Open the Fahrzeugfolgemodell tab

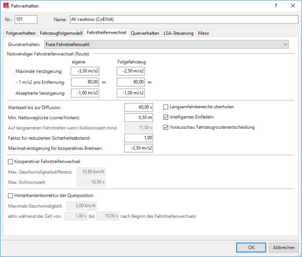[61, 33]
